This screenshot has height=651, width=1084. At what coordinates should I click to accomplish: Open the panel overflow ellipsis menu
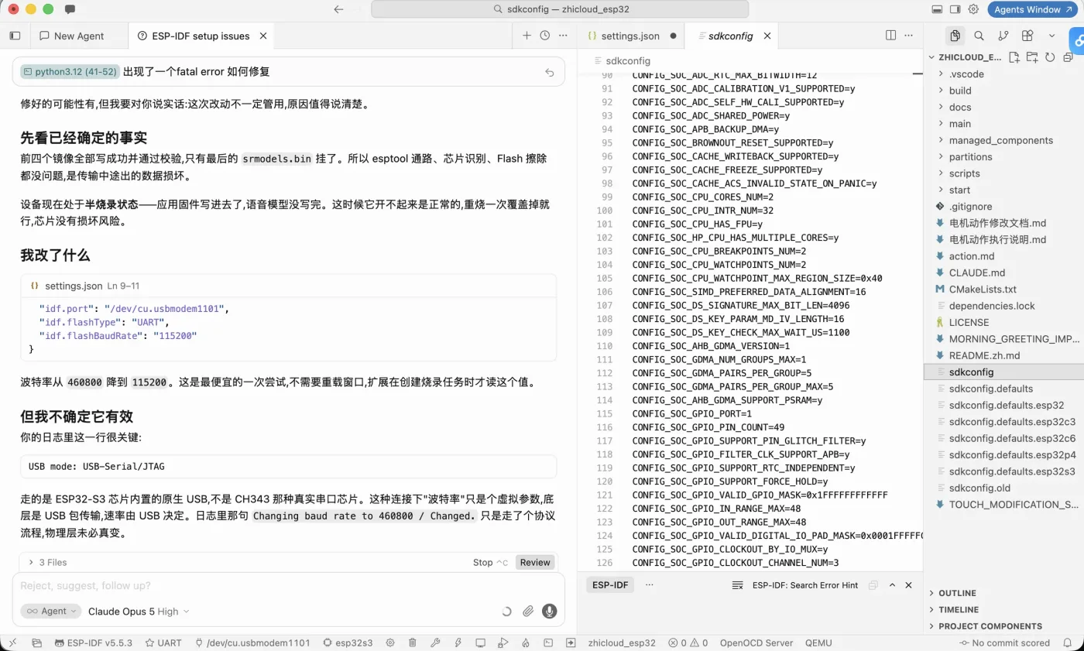coord(649,585)
